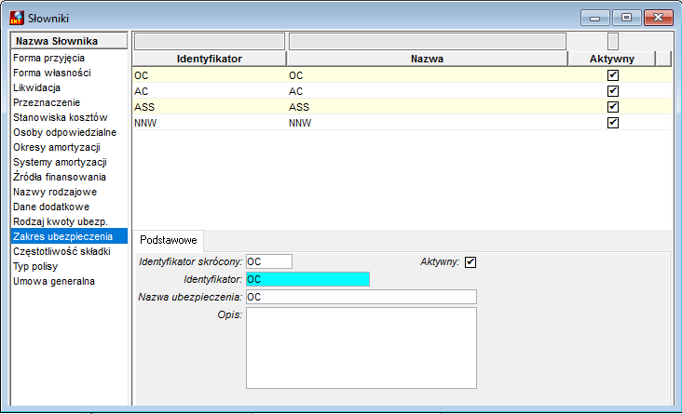
Task: Select Okresy amortyzacji dictionary
Action: click(69, 147)
